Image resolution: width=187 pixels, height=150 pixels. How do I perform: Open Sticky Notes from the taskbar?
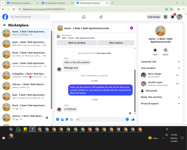pos(25,129)
